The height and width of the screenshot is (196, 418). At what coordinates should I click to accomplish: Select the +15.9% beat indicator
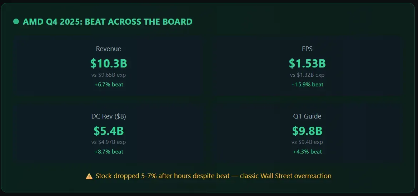(307, 85)
